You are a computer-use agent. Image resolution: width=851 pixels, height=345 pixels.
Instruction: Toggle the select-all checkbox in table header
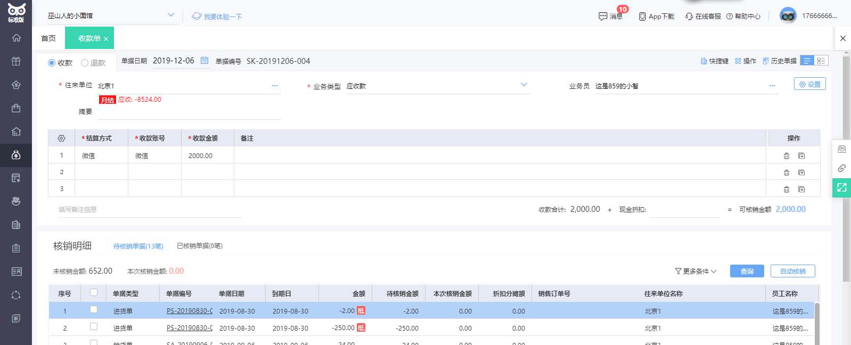[94, 292]
